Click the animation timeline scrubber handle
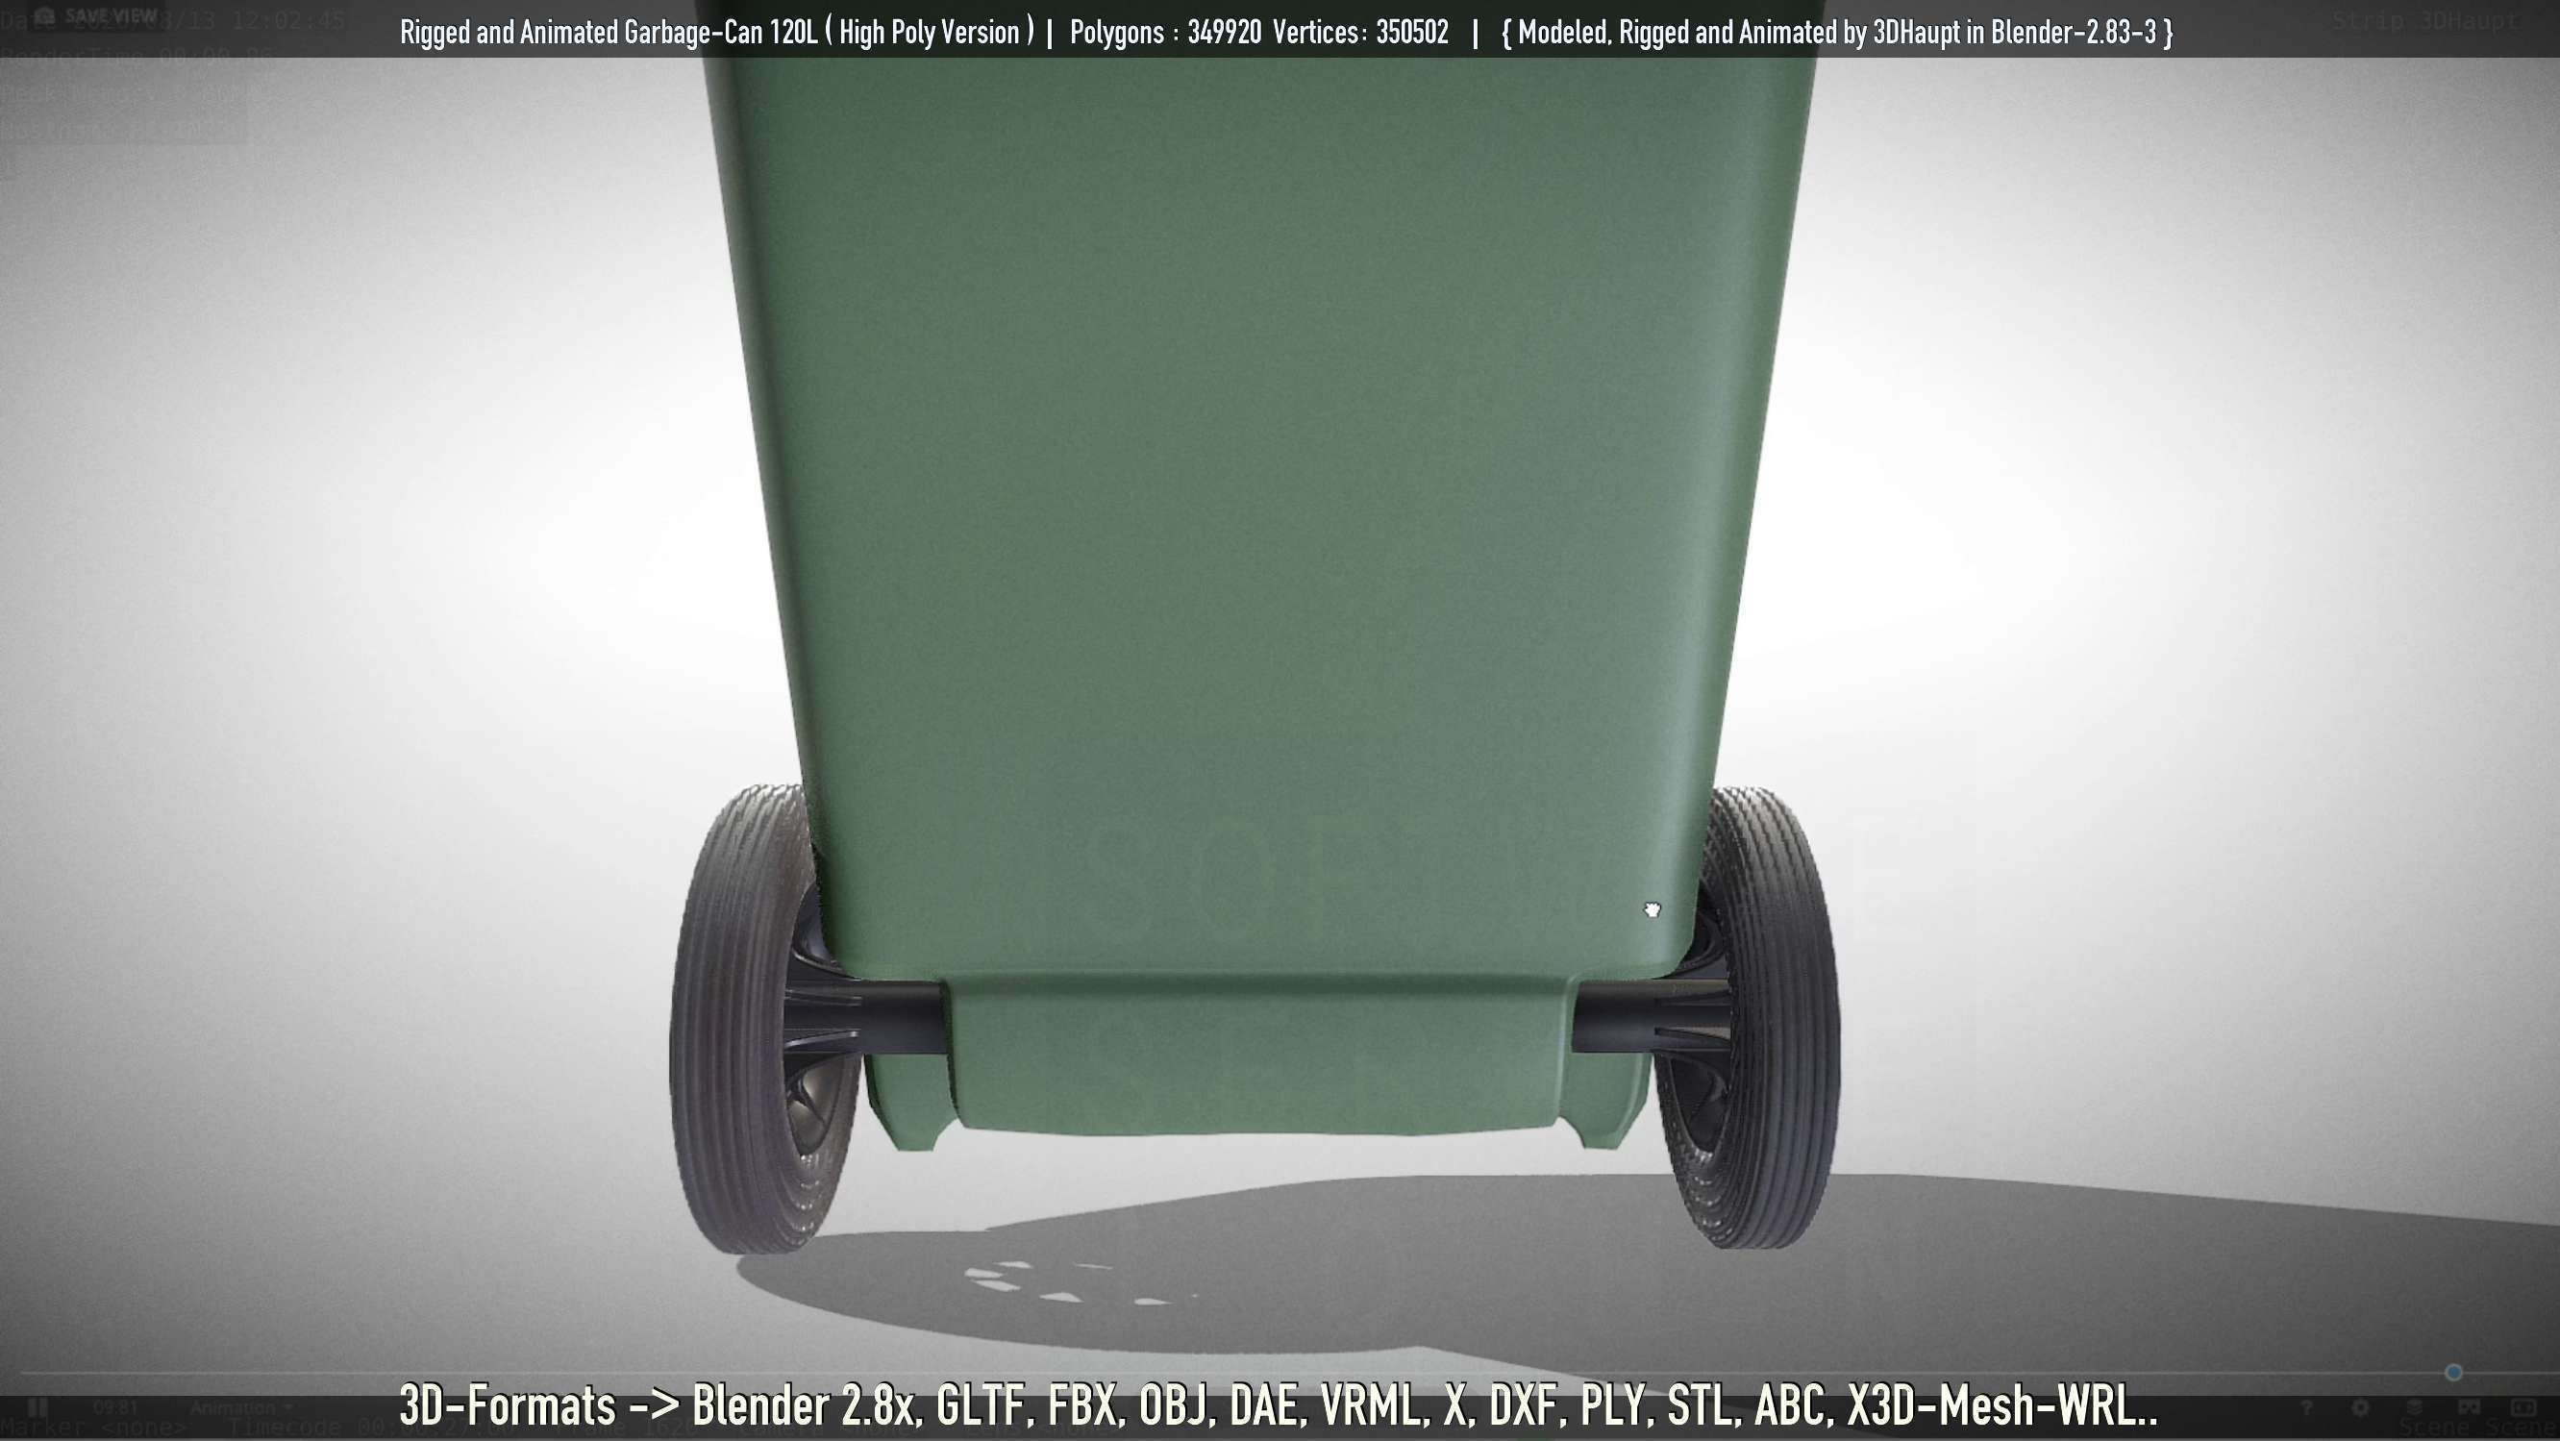This screenshot has height=1441, width=2560. click(x=2453, y=1373)
